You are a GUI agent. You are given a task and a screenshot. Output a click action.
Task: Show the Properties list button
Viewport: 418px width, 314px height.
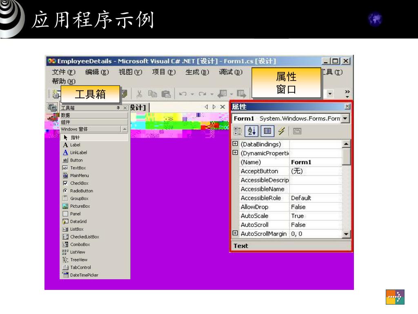point(267,131)
